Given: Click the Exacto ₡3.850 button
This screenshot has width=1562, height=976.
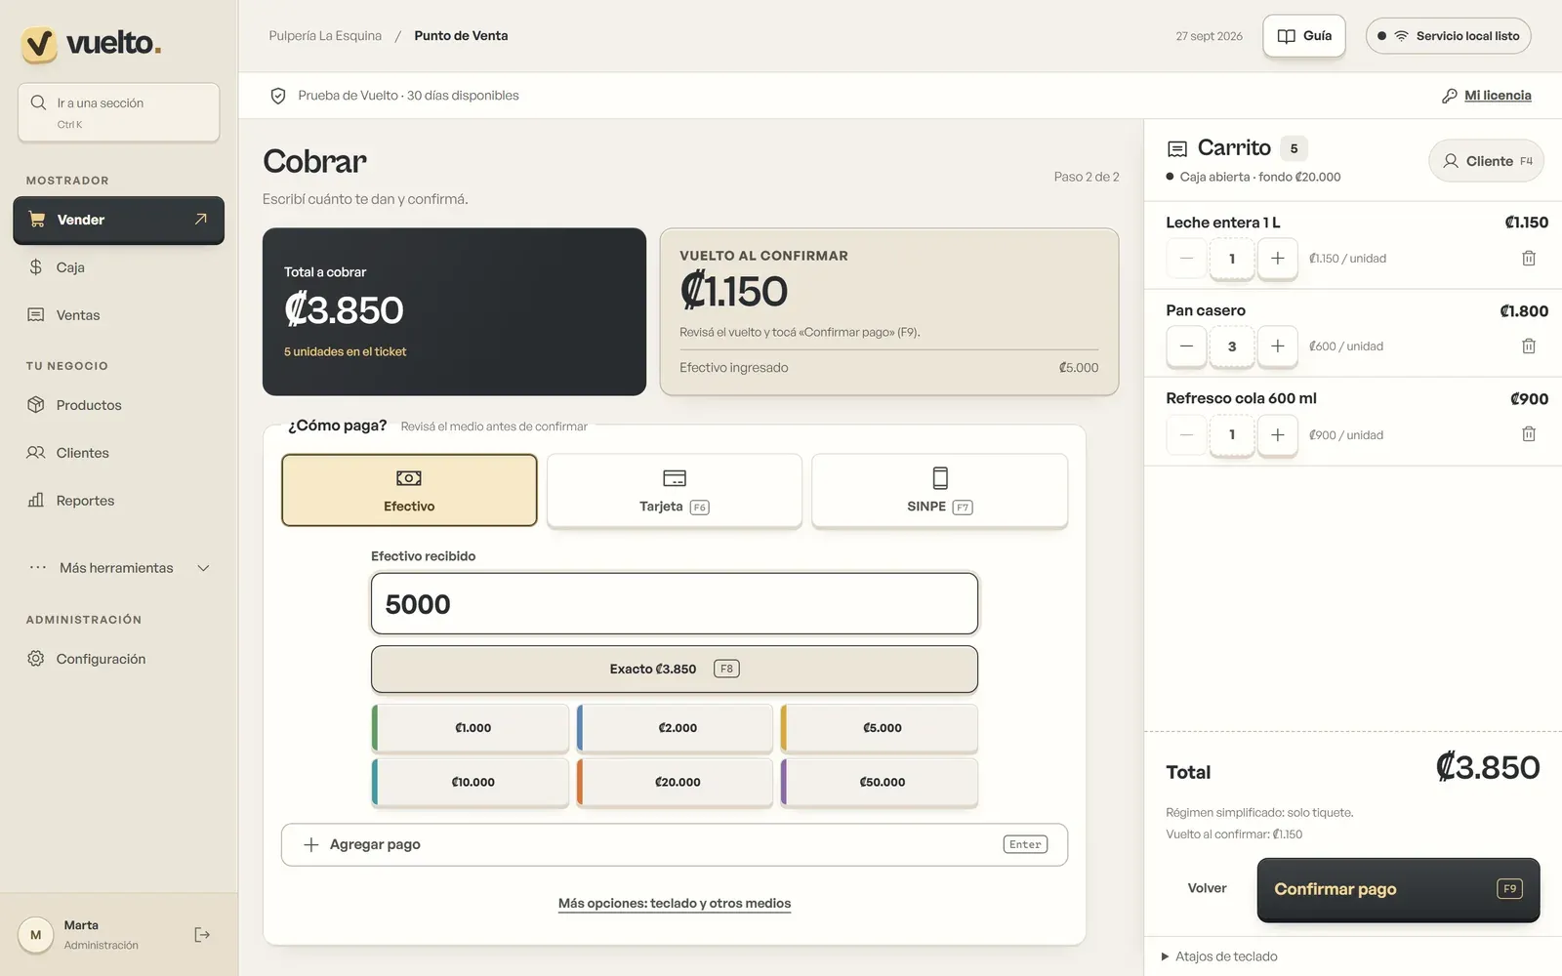Looking at the screenshot, I should point(675,669).
